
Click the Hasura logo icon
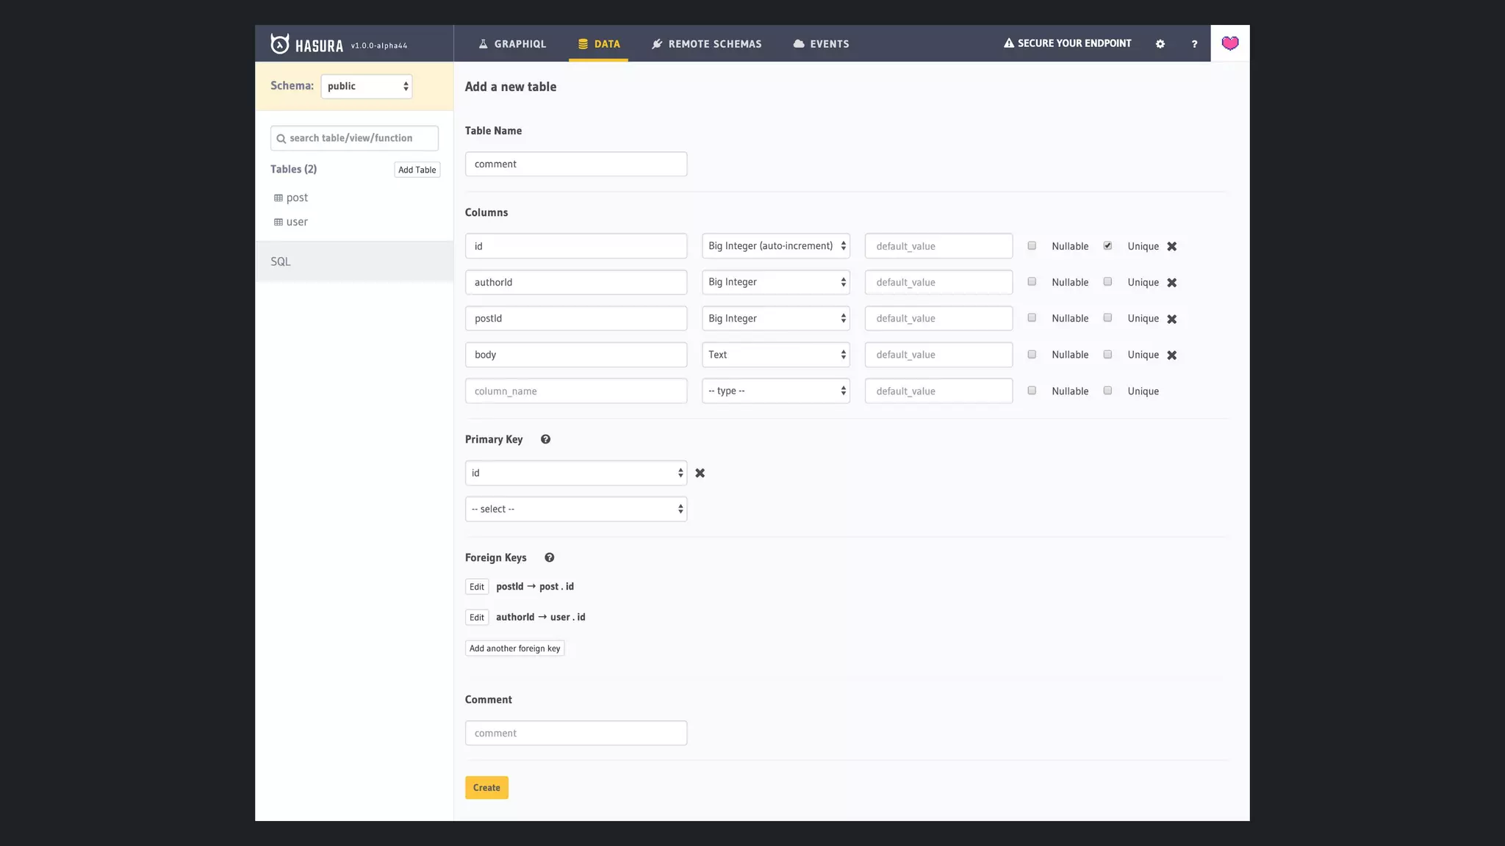(280, 44)
